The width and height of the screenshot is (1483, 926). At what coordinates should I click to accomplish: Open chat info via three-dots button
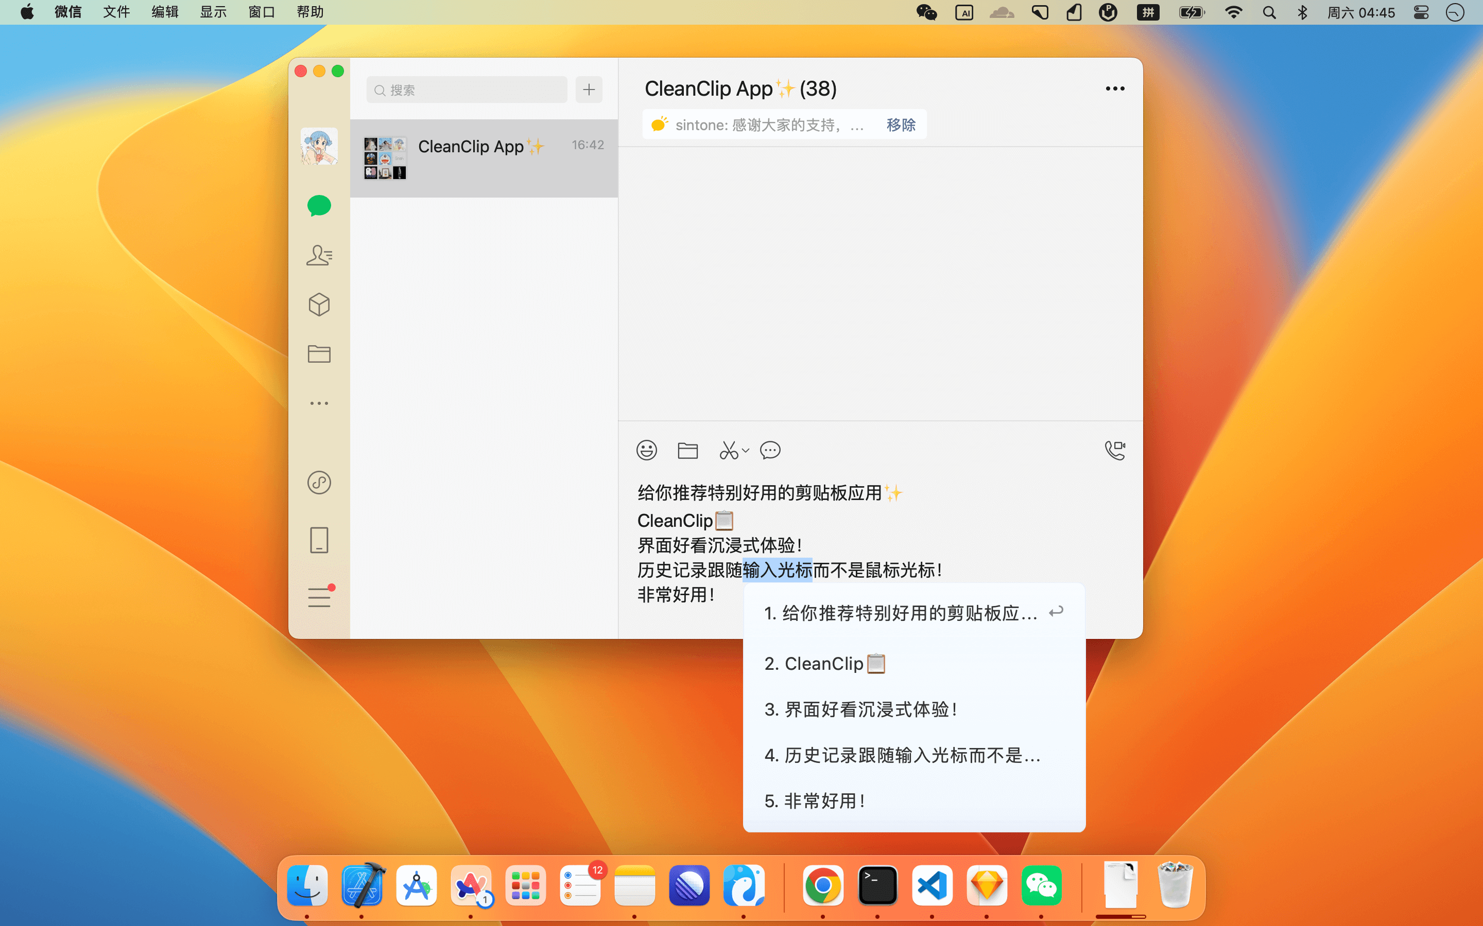point(1115,89)
